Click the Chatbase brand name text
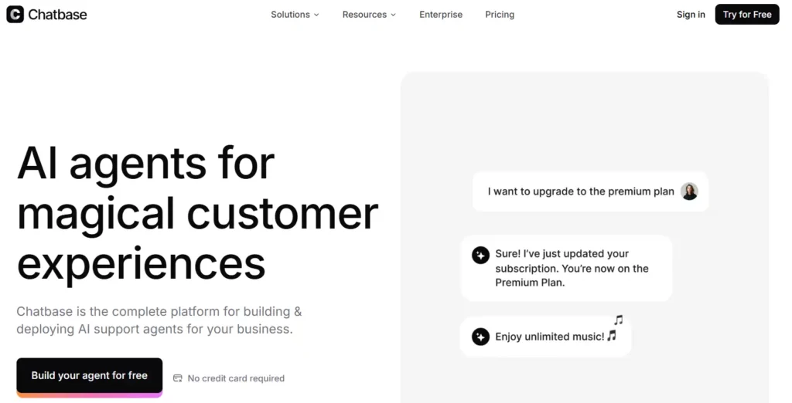This screenshot has width=792, height=403. [x=57, y=15]
